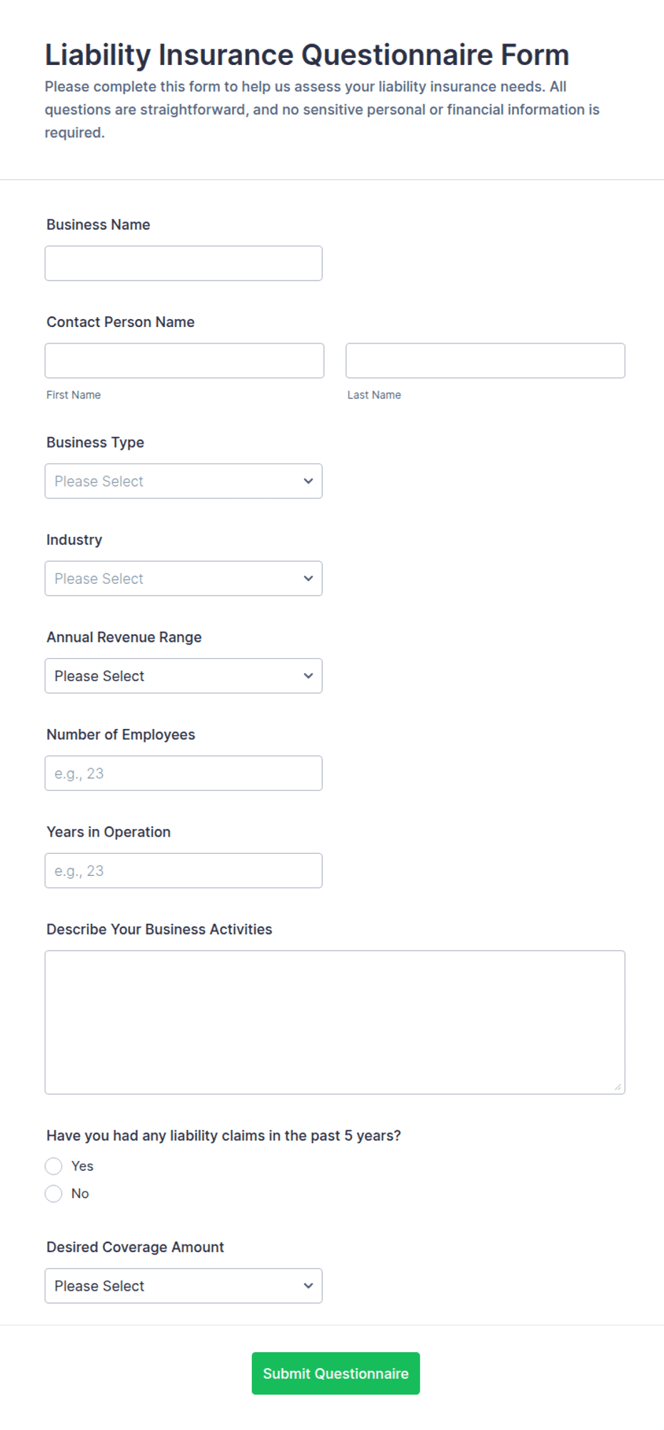
Task: Focus the Last Name text box
Action: tap(486, 361)
